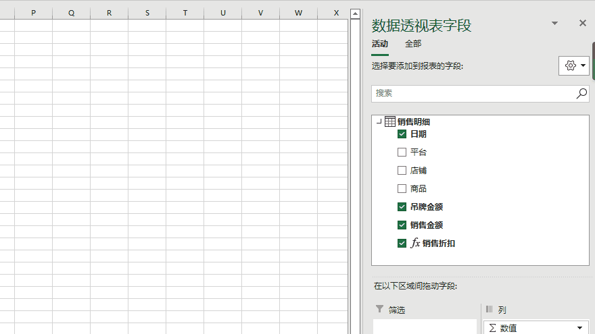This screenshot has width=595, height=334.
Task: Close the 数据透视表字段 pane
Action: tap(582, 23)
